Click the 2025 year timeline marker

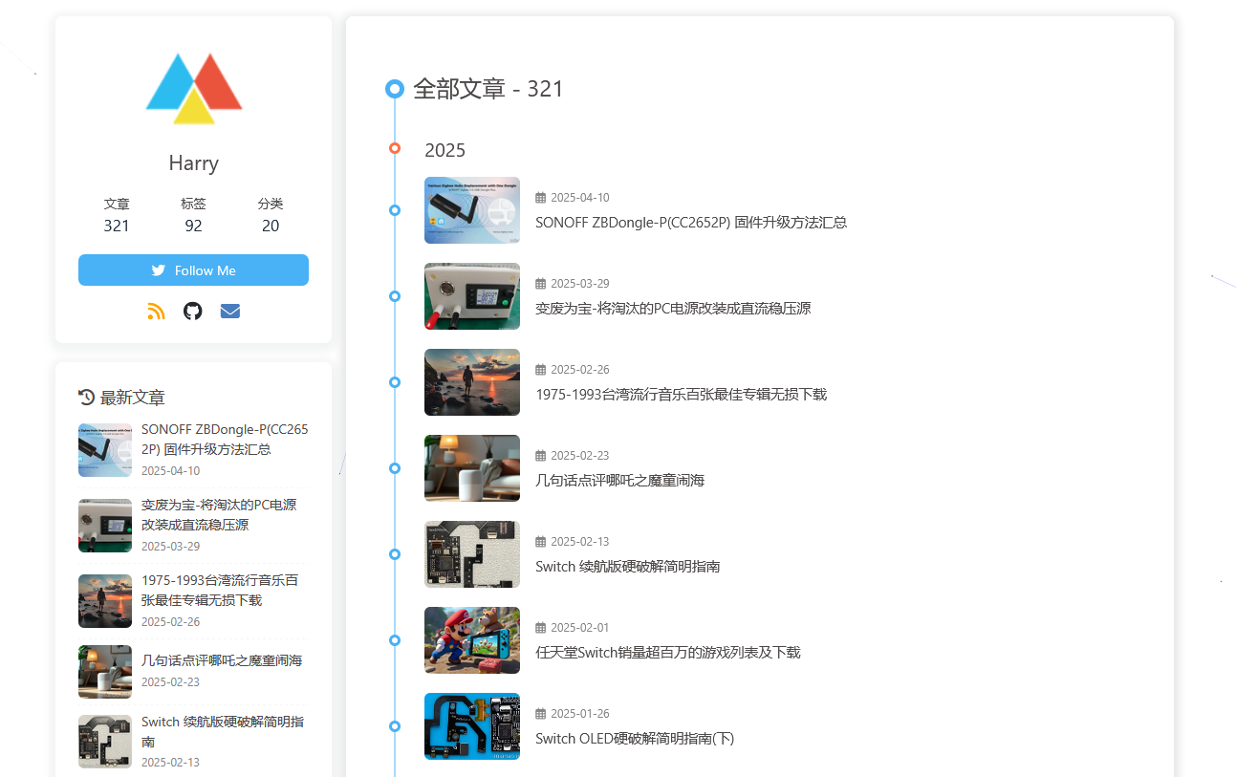[x=395, y=148]
